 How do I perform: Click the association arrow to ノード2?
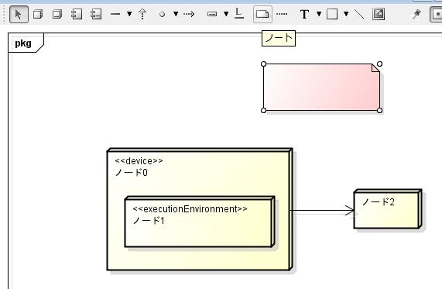322,210
